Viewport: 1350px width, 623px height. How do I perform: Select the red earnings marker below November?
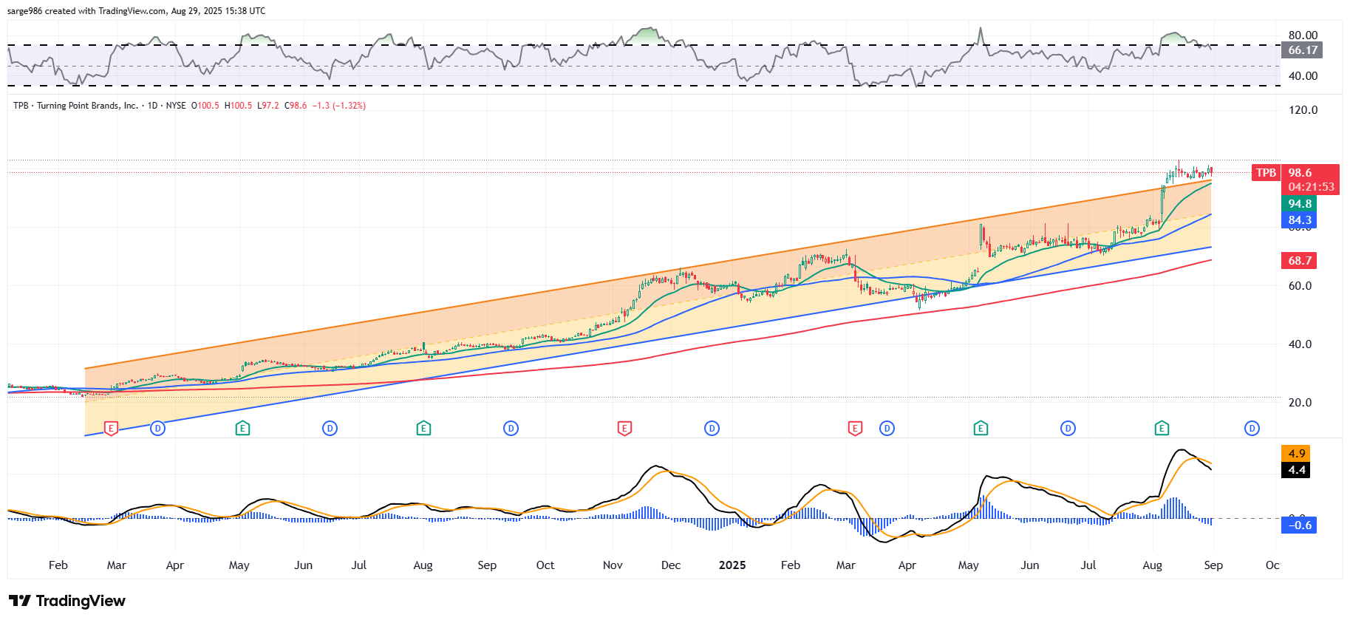624,428
